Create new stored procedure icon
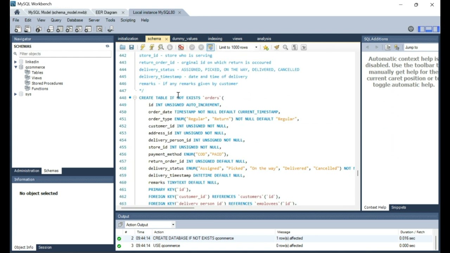450x253 pixels. (79, 30)
